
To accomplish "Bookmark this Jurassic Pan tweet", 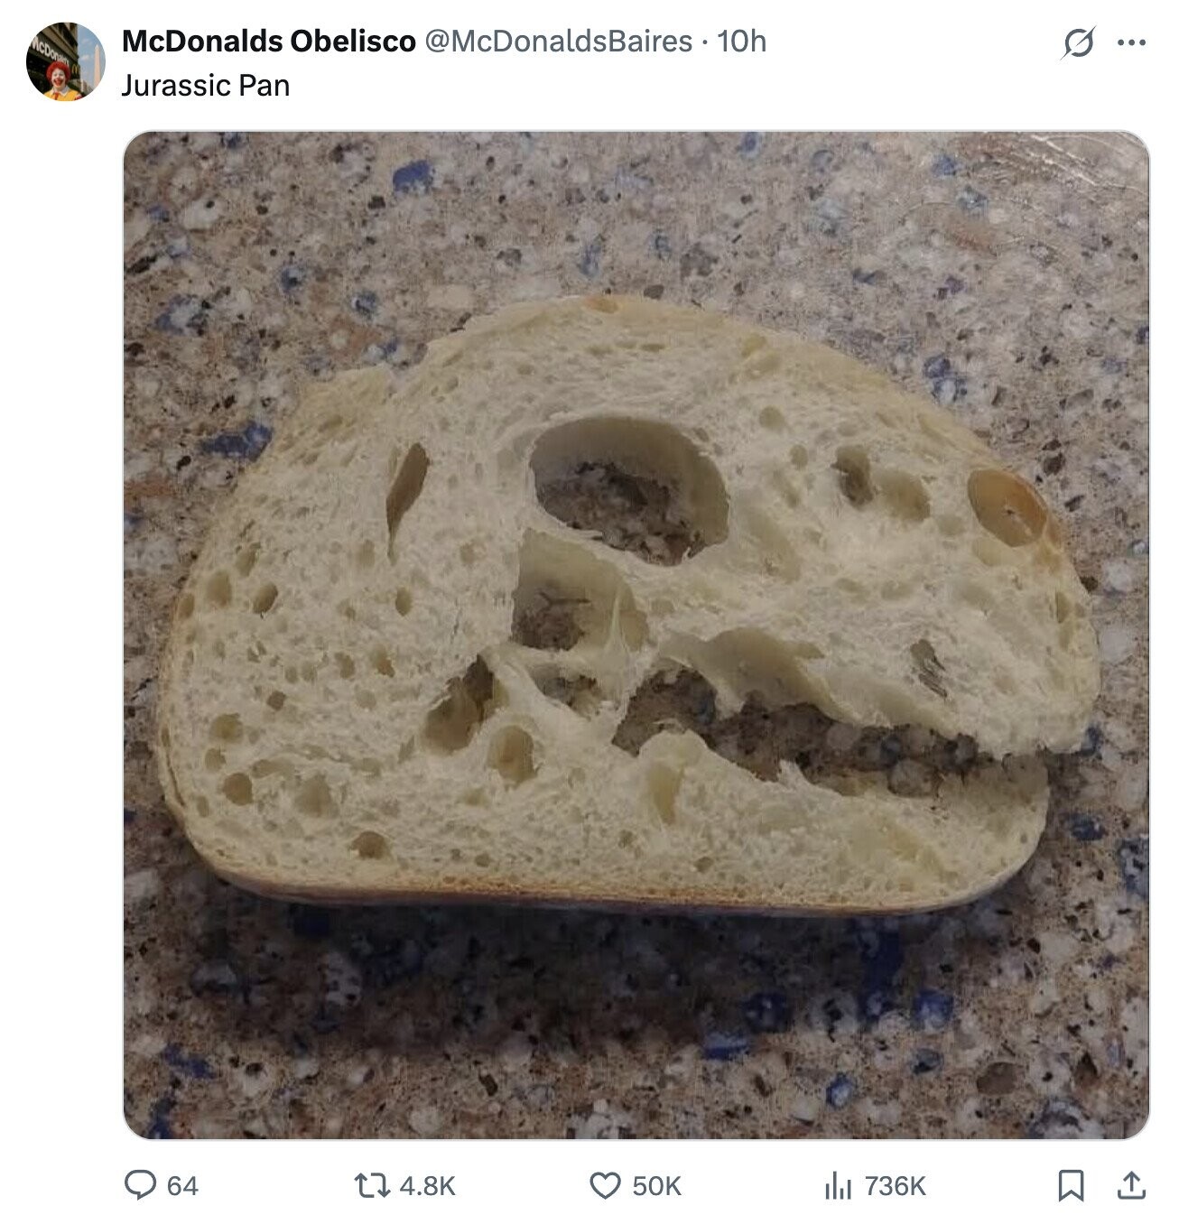I will pos(1071,1185).
